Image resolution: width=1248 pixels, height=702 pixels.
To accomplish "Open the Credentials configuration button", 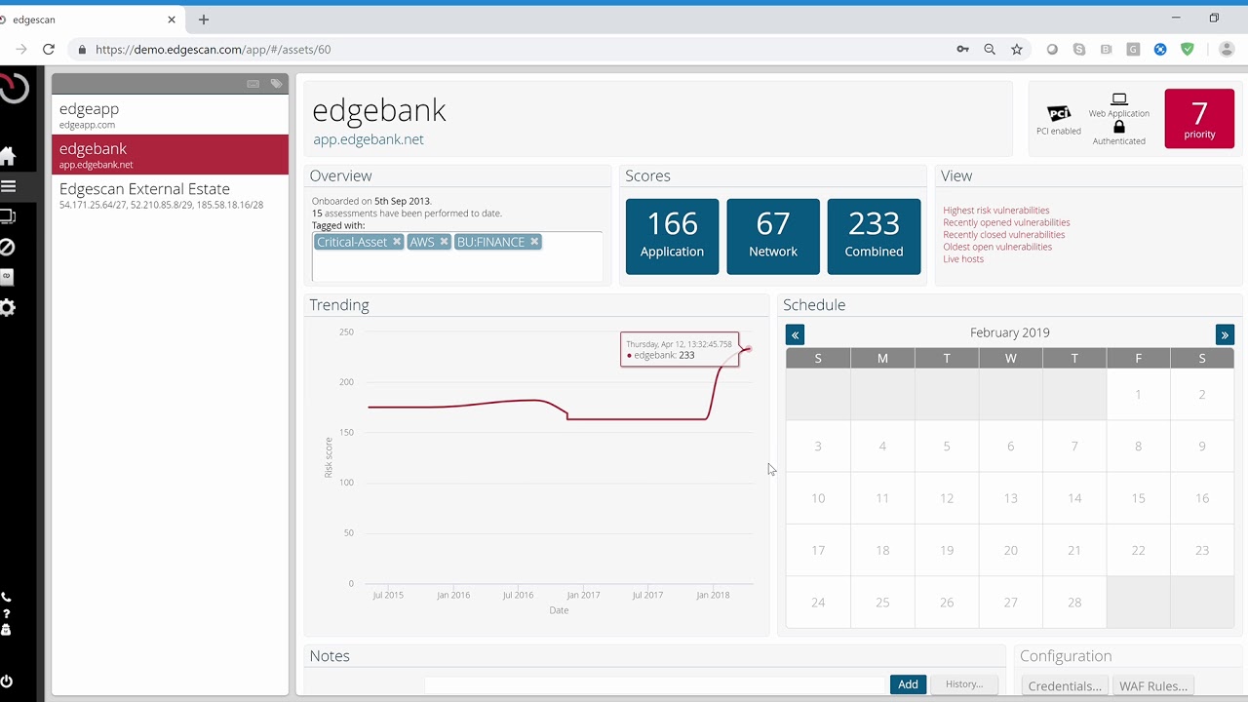I will pos(1065,686).
